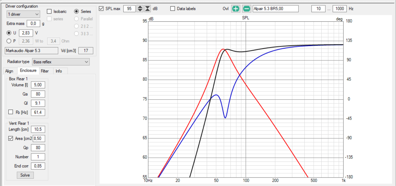Open the Info tab
This screenshot has width=396, height=186.
pos(59,71)
